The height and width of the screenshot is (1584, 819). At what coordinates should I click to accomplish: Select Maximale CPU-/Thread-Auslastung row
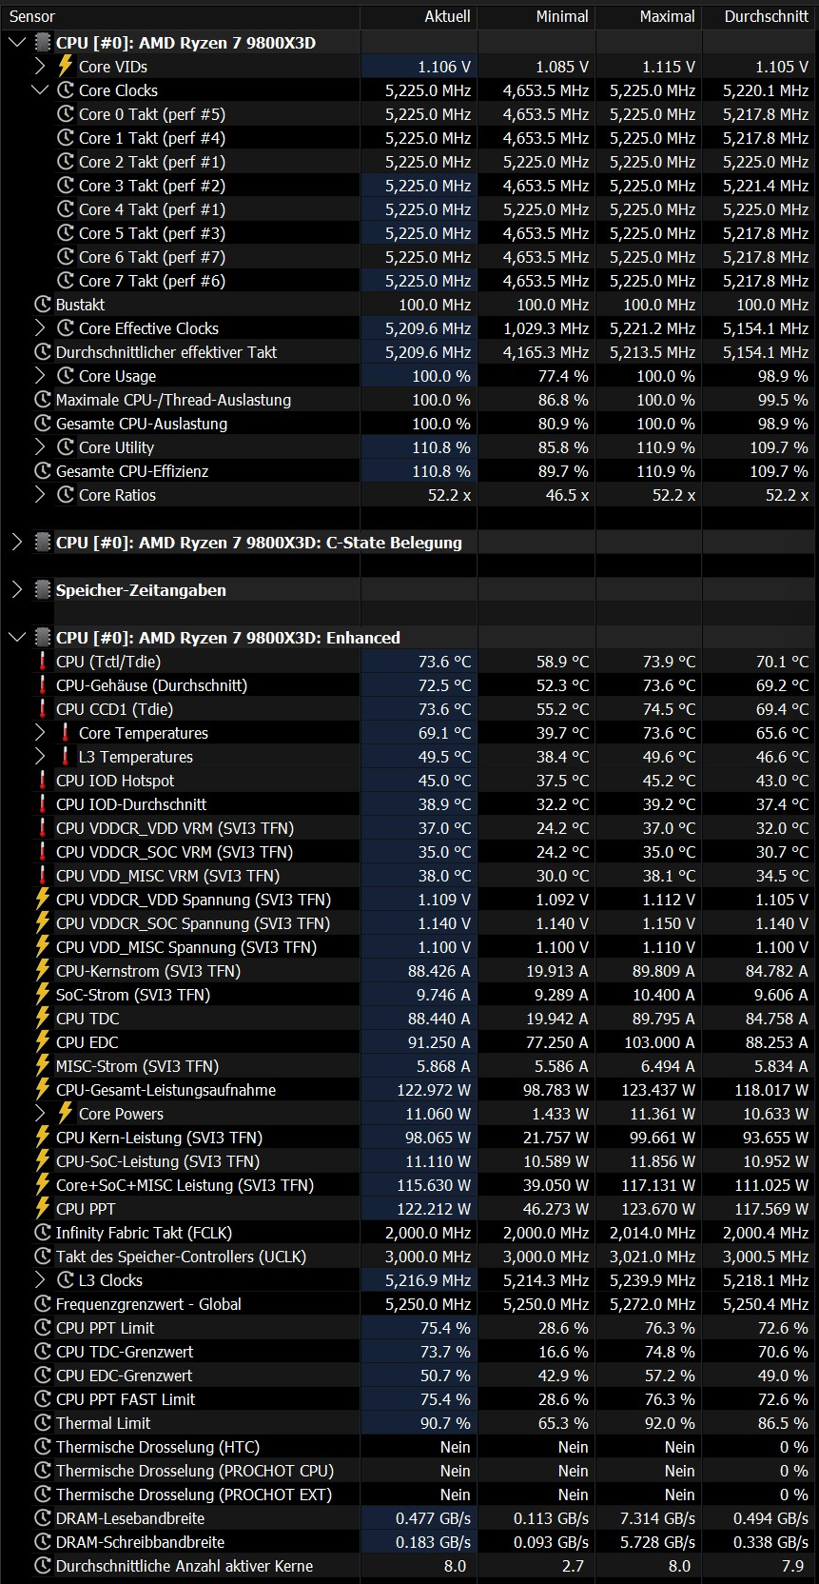coord(409,400)
